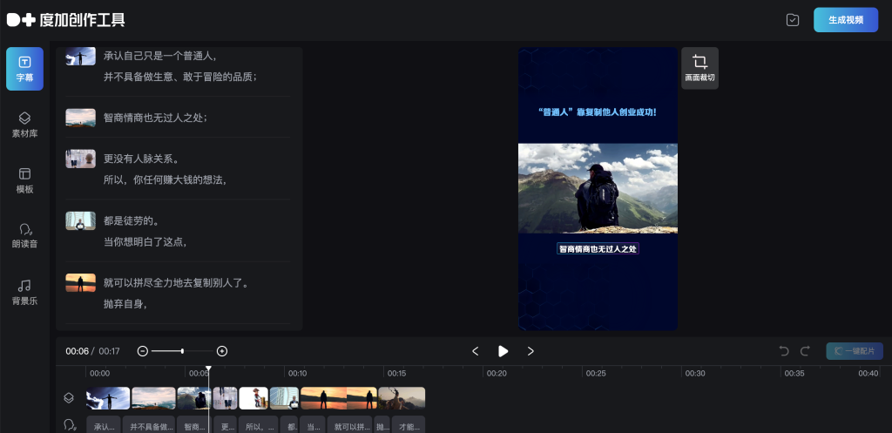Viewport: 892px width, 433px height.
Task: Click thumbnail beside 智商情商也无过人之处
Action: click(x=80, y=118)
